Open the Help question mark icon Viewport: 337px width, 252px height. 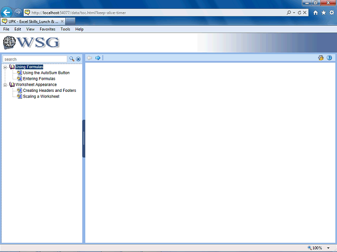[329, 58]
